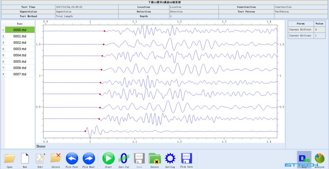Screen dimensions: 329x169
Task: Click the Value column header
Action: coord(320,24)
